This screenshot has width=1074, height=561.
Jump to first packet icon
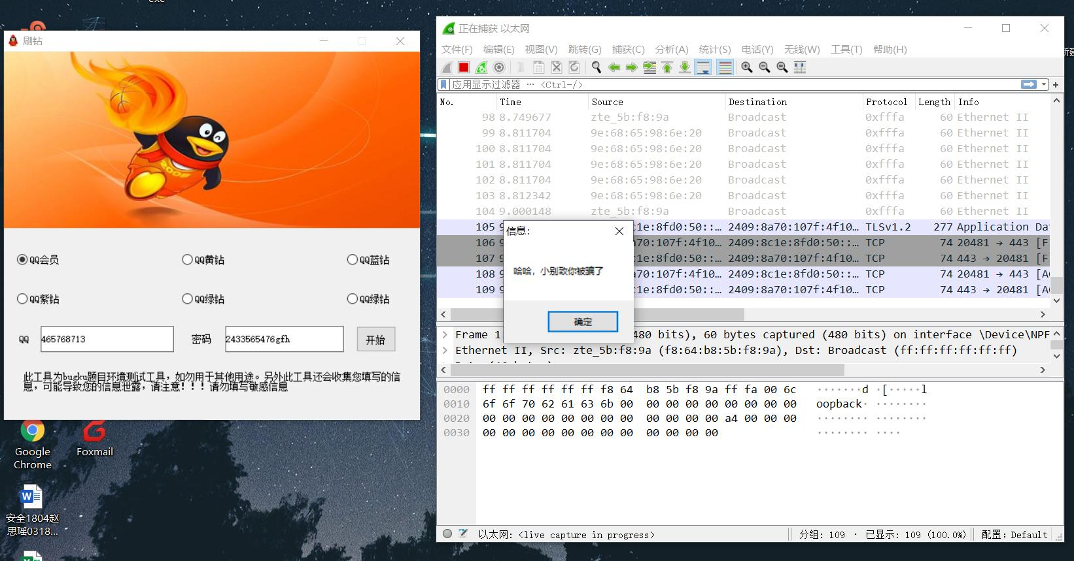point(667,67)
